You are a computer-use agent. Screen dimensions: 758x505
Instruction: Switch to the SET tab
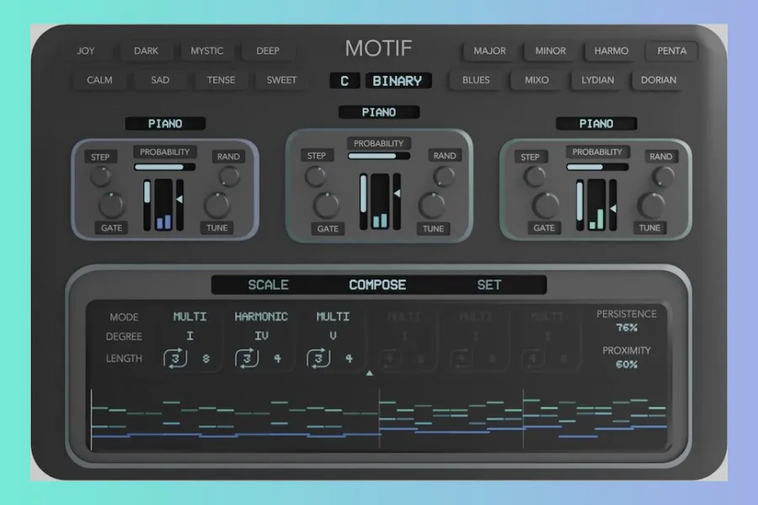point(489,284)
